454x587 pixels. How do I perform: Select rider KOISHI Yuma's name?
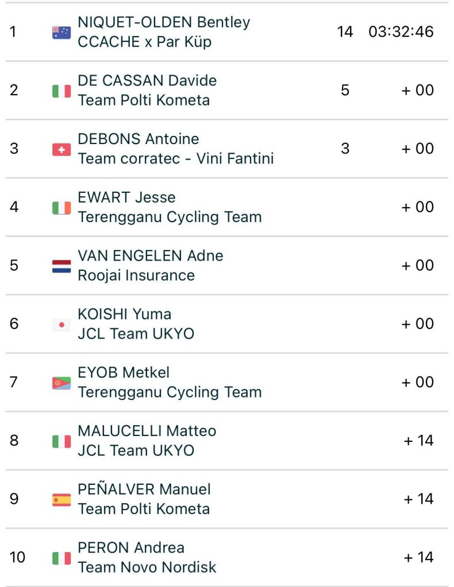(124, 314)
